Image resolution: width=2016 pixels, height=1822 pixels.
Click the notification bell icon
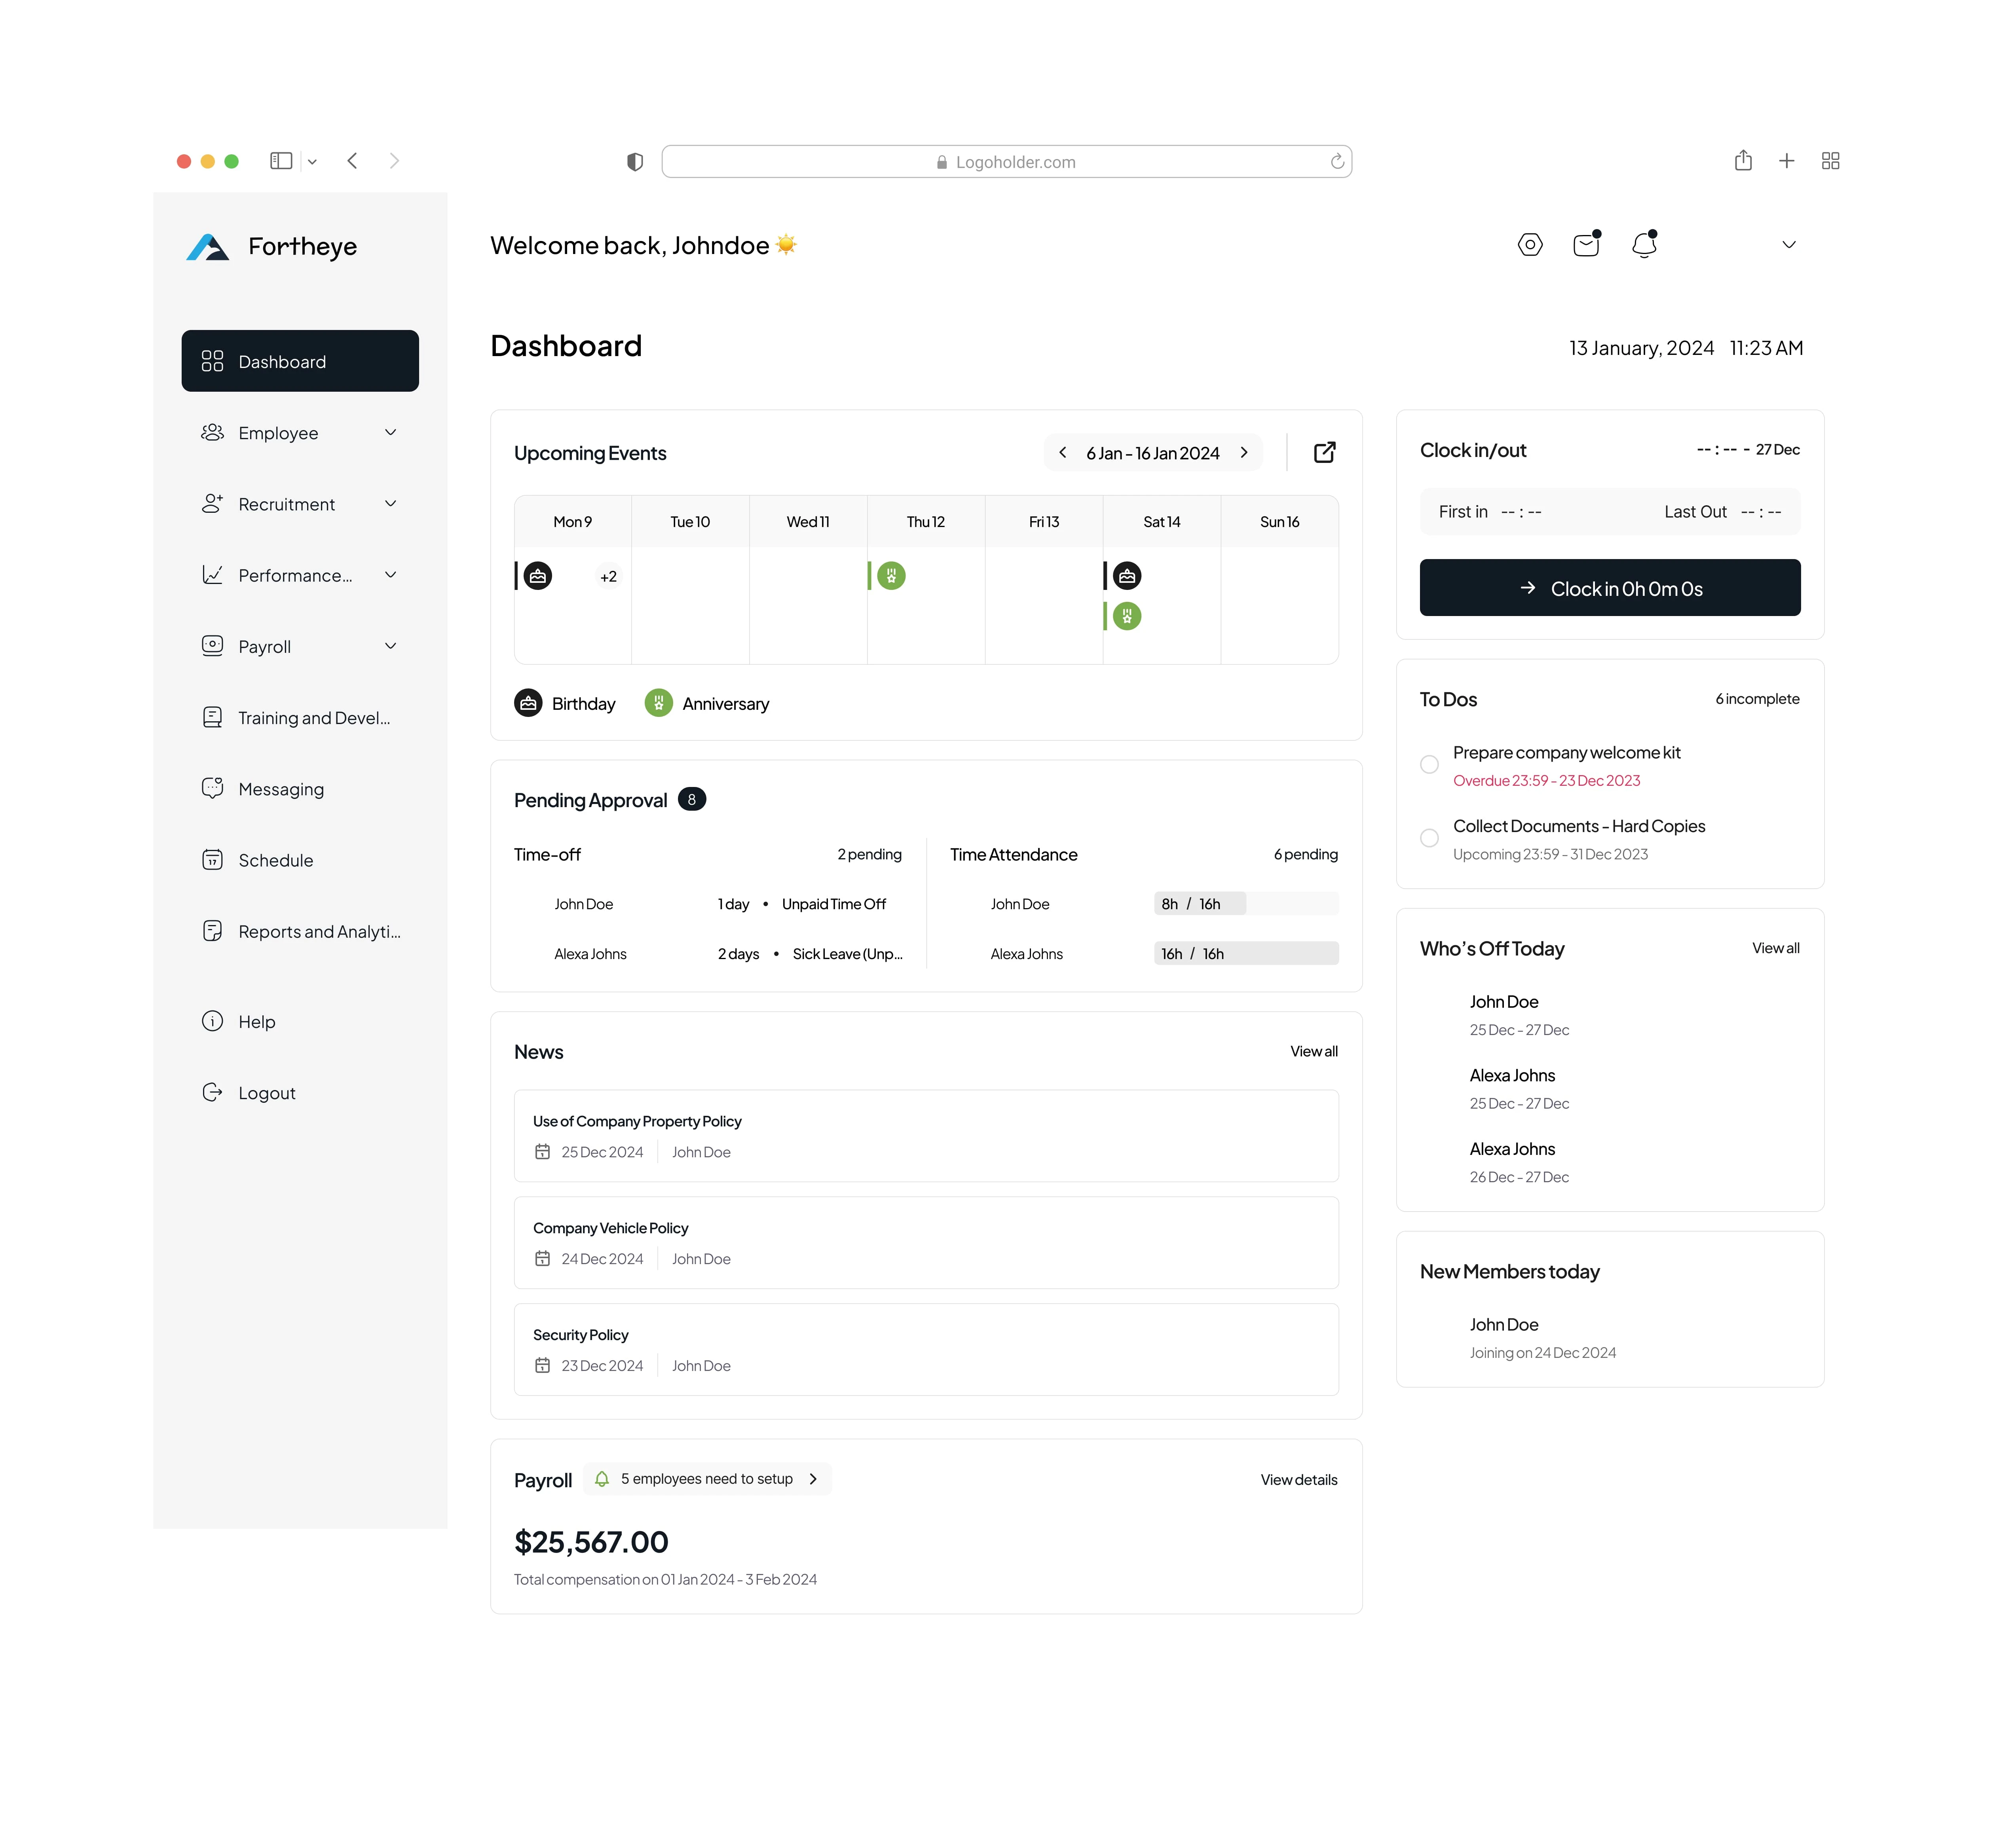1644,245
